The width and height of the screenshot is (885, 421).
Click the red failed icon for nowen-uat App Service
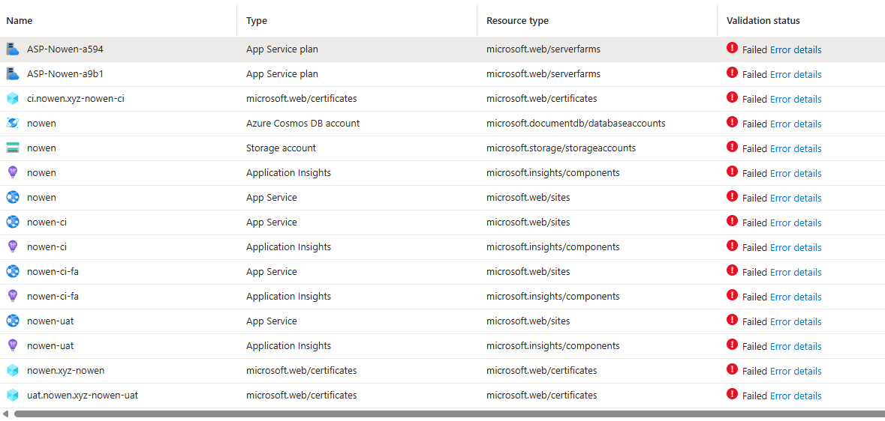point(732,320)
